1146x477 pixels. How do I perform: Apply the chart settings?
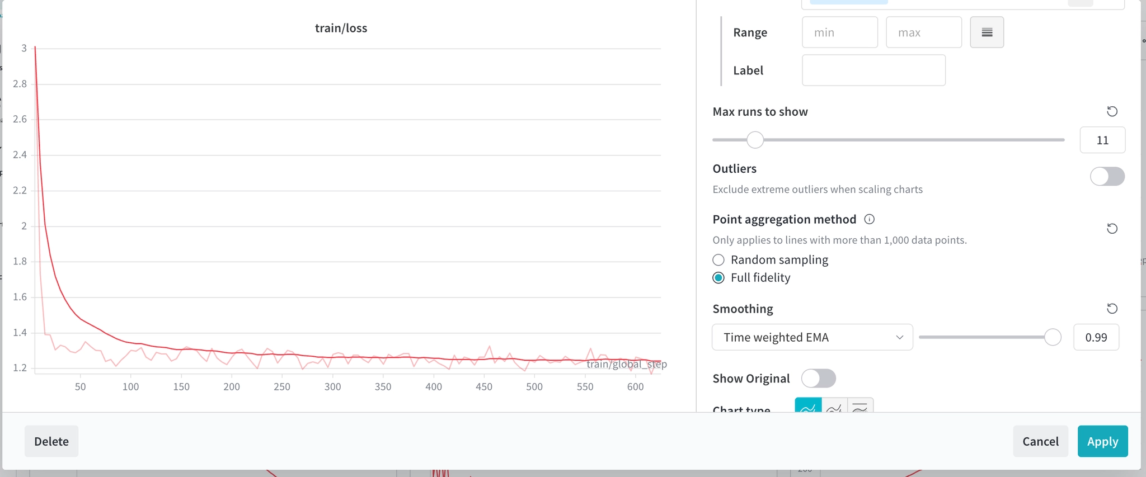pos(1102,441)
